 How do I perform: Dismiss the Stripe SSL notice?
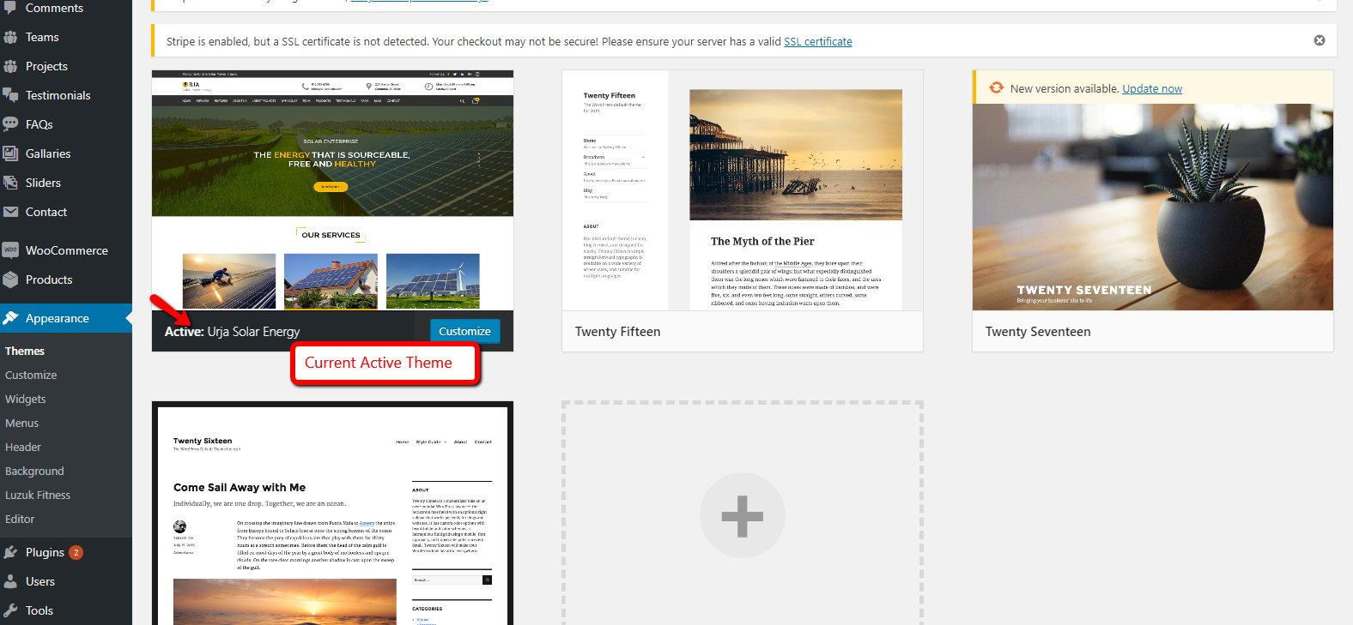[1320, 40]
